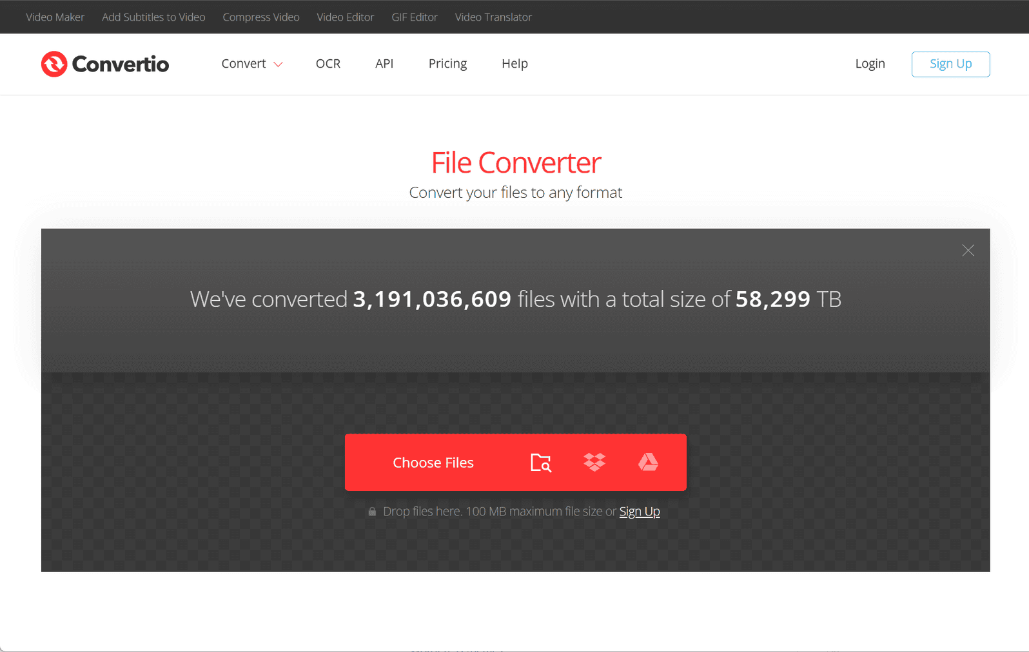Viewport: 1029px width, 652px height.
Task: Click 'Convert your files to any format' text
Action: 516,193
